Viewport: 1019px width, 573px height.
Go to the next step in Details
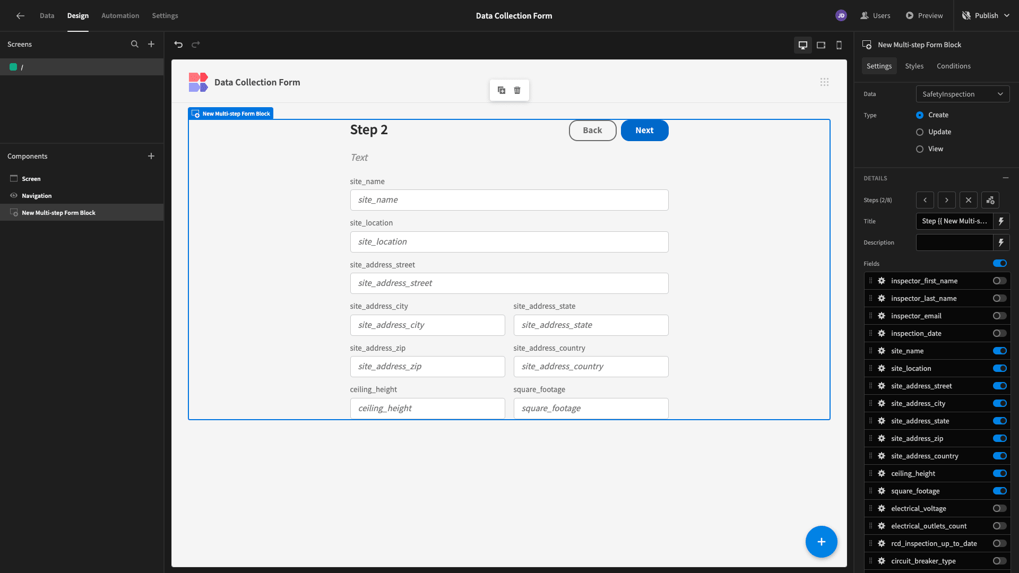coord(947,200)
